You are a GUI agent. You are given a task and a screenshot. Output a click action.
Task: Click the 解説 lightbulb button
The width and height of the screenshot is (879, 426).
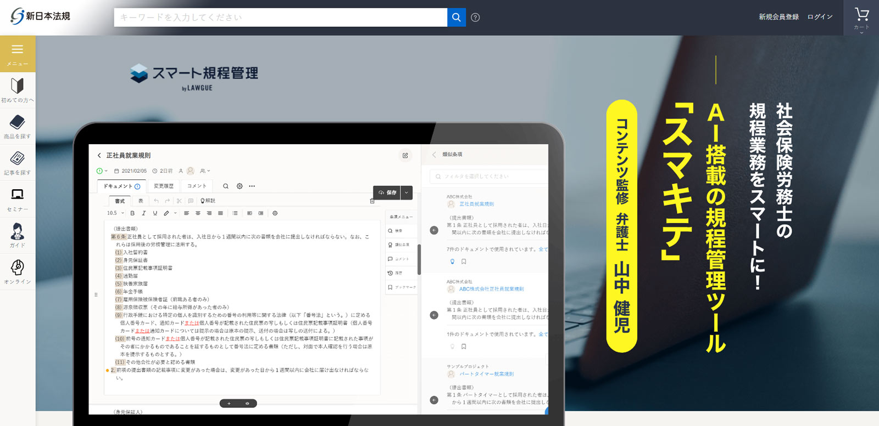208,201
